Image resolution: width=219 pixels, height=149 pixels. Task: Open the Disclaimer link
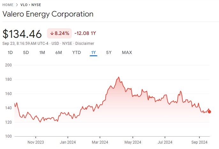pyautogui.click(x=85, y=43)
